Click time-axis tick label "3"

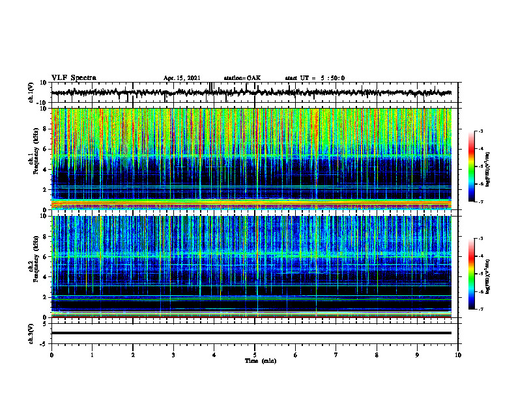173,355
